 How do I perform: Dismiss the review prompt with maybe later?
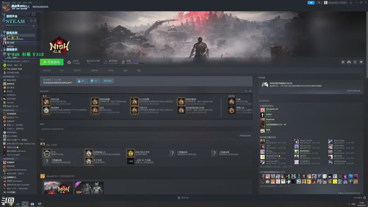[108, 81]
